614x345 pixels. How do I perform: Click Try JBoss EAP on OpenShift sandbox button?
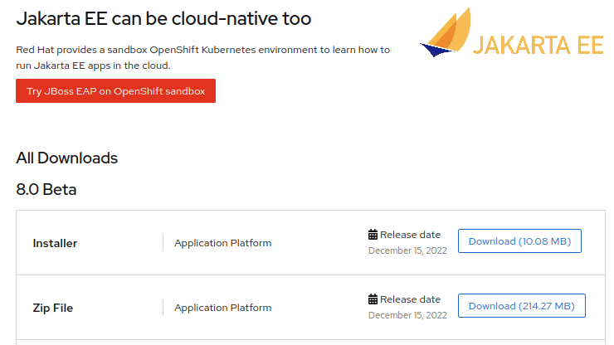pos(115,91)
